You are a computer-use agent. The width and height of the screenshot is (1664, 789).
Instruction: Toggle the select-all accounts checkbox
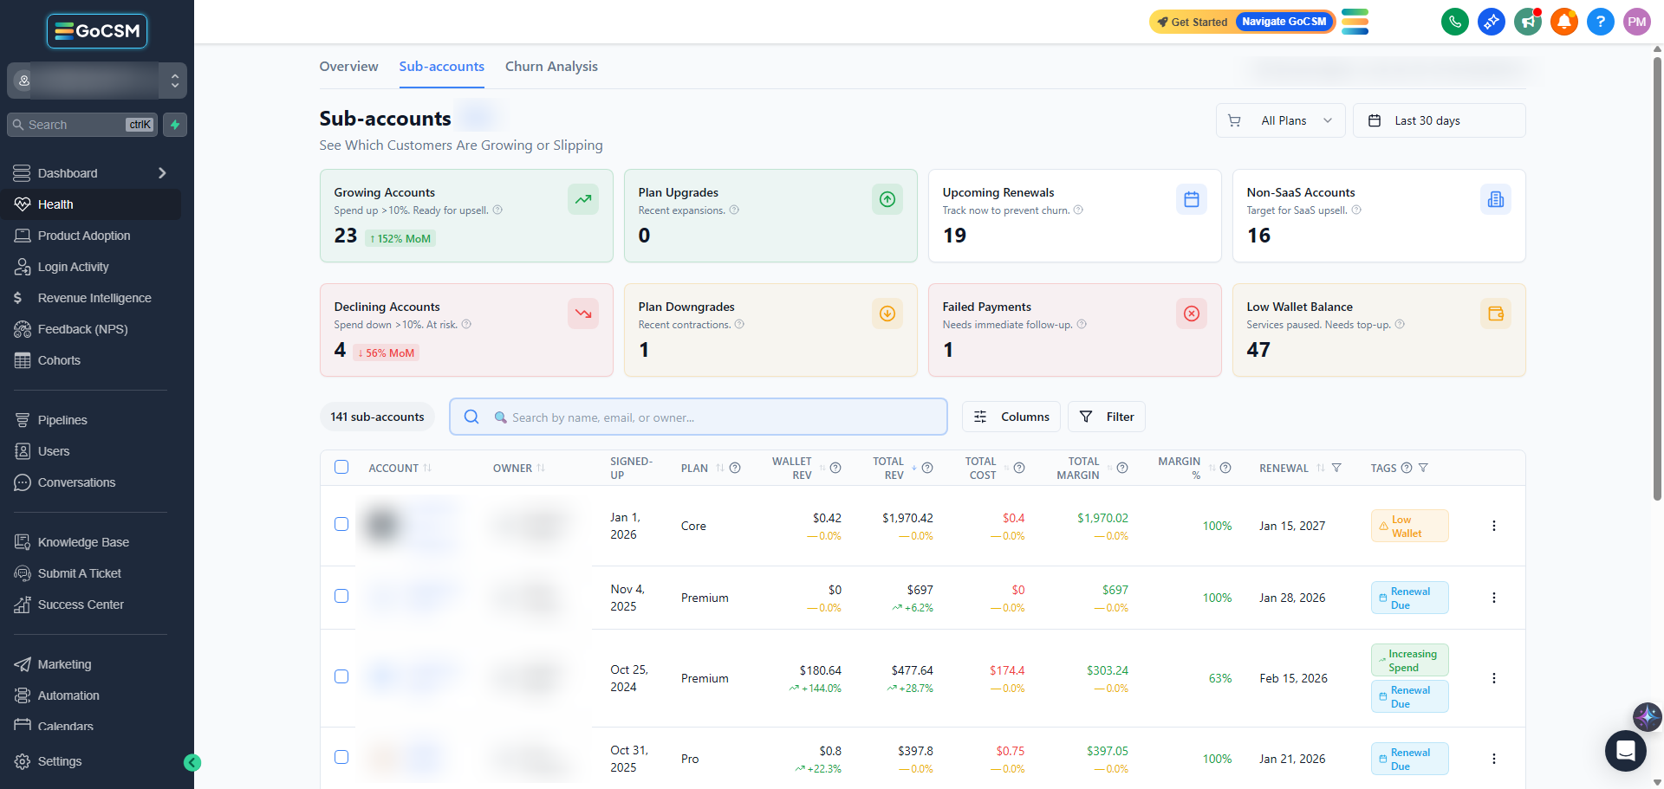341,467
